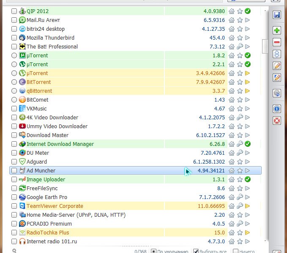Click the save (floppy disk) icon in sidebar

(277, 15)
